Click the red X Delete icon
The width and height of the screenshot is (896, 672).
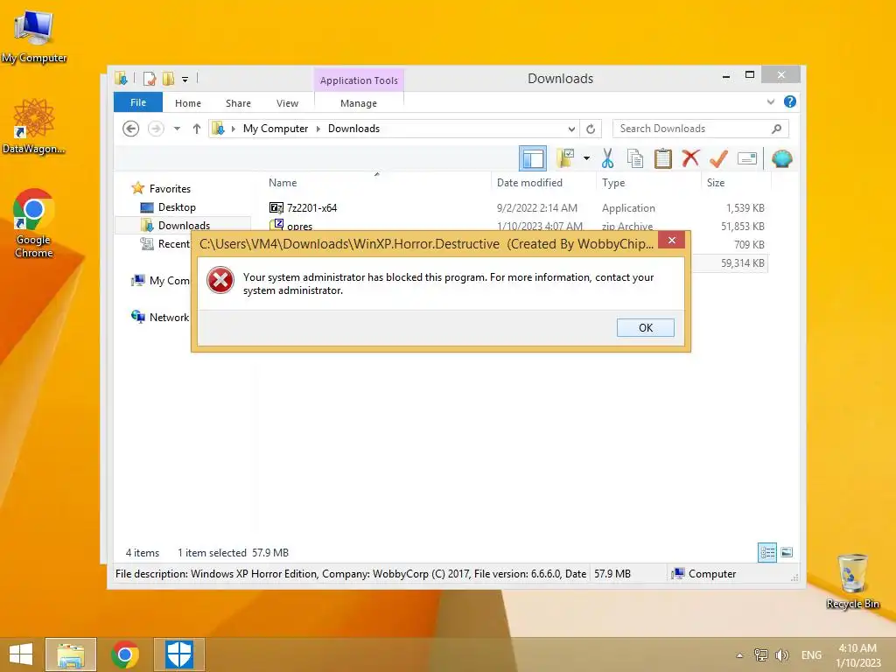point(690,157)
